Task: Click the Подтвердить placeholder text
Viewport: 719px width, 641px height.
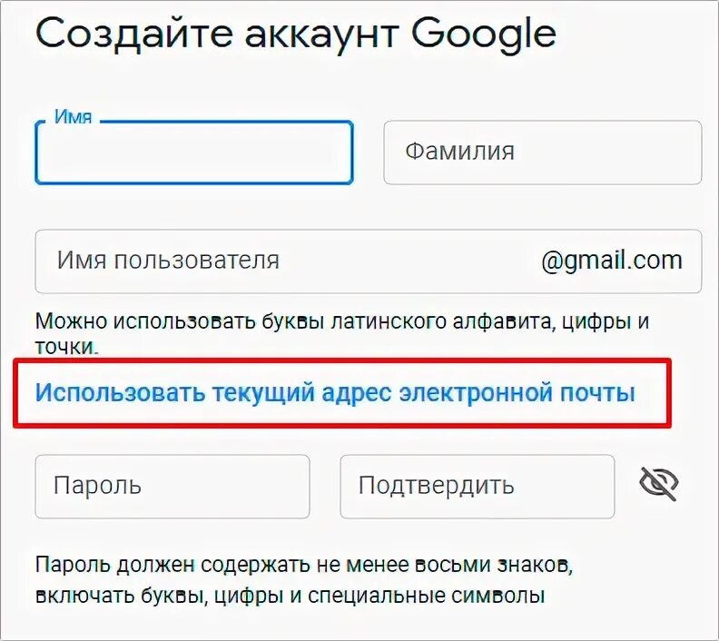Action: pyautogui.click(x=436, y=486)
